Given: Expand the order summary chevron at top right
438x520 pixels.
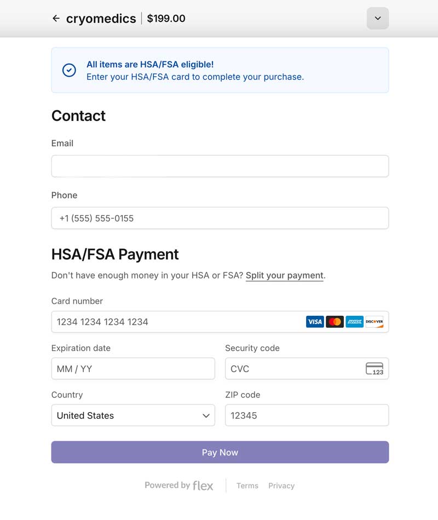Looking at the screenshot, I should coord(377,18).
